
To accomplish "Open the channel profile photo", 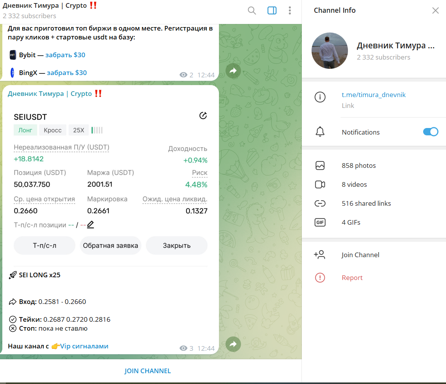I will (x=330, y=51).
